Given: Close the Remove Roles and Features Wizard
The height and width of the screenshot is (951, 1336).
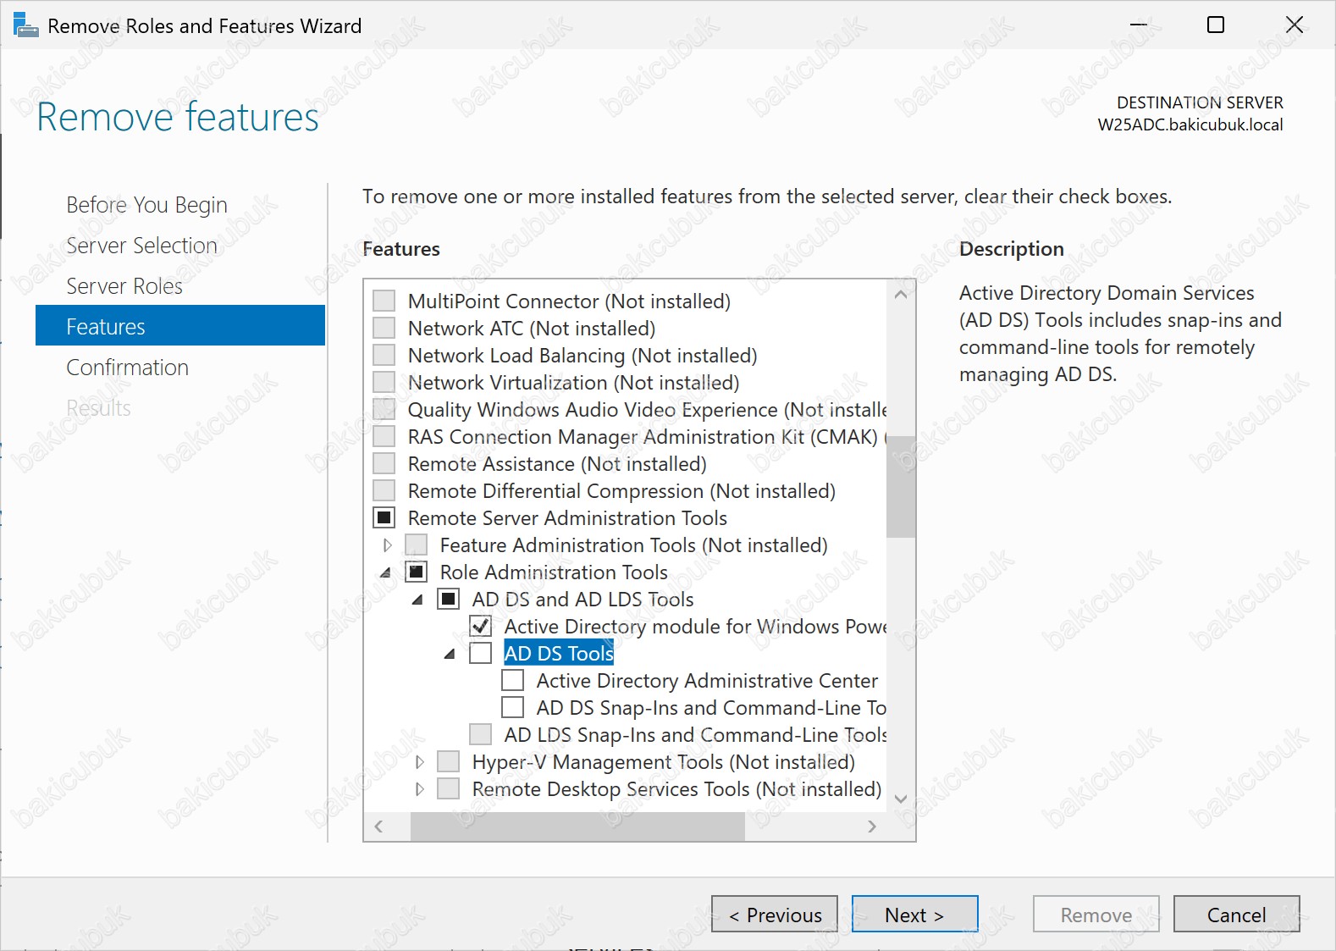Looking at the screenshot, I should 1295,25.
